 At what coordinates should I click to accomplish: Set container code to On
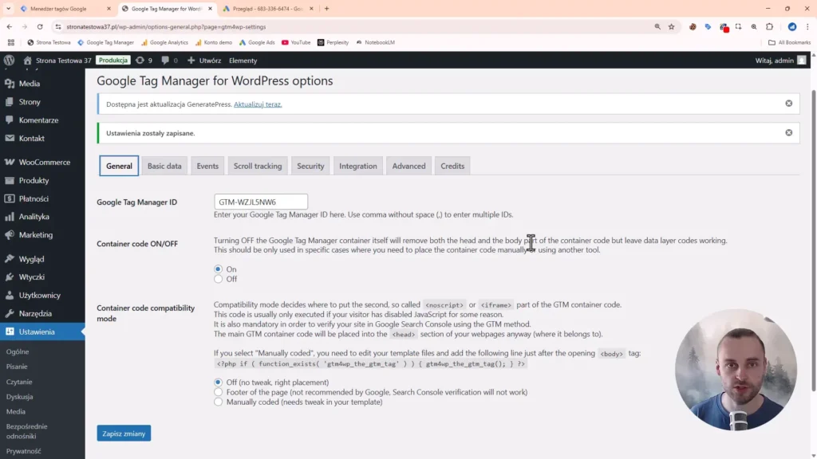point(218,269)
